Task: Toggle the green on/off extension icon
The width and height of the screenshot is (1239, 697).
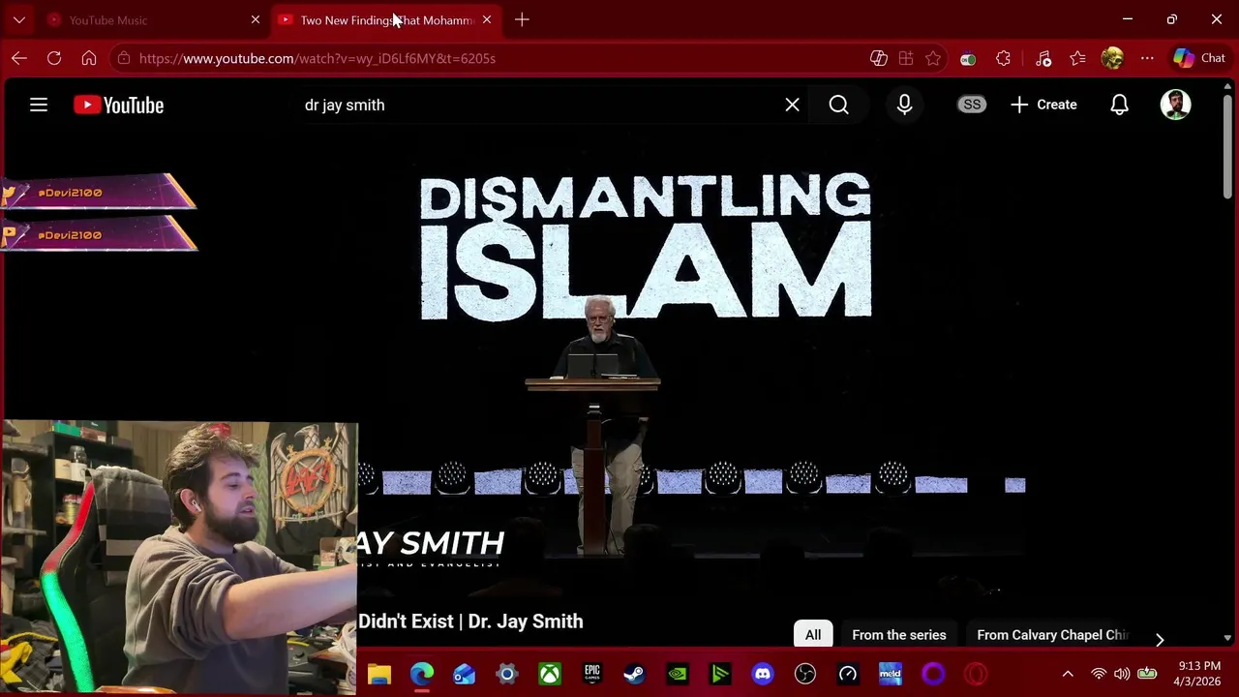Action: 968,58
